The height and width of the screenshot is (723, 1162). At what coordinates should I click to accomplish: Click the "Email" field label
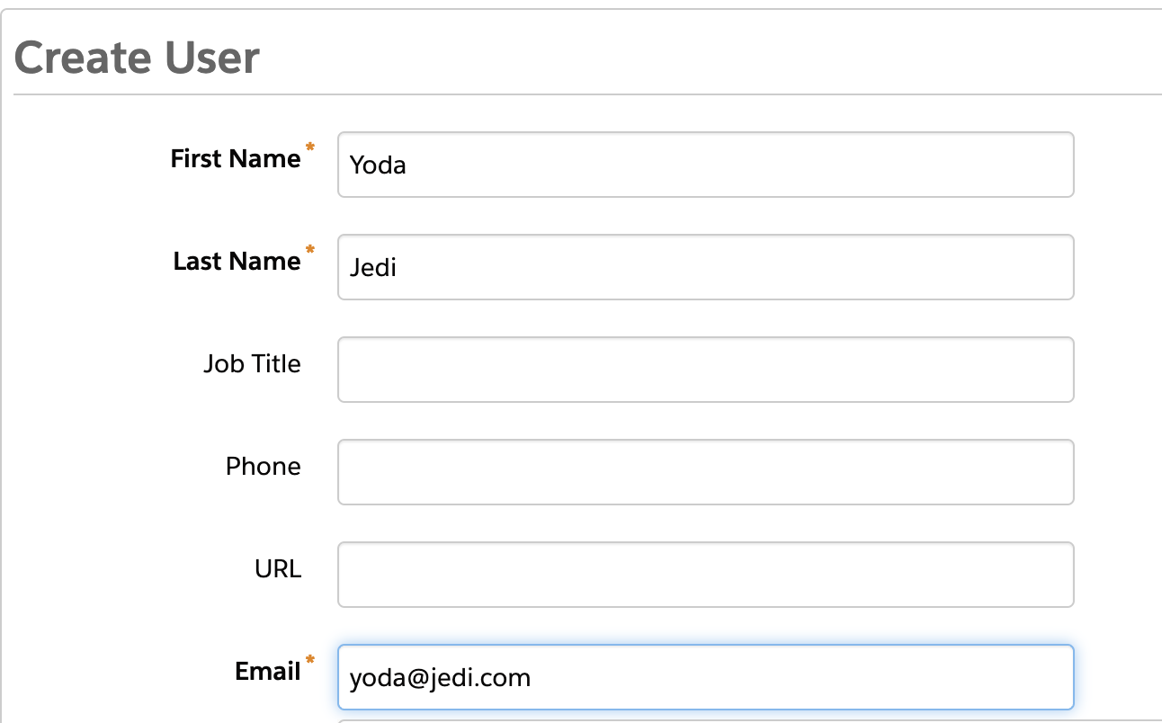click(x=267, y=672)
